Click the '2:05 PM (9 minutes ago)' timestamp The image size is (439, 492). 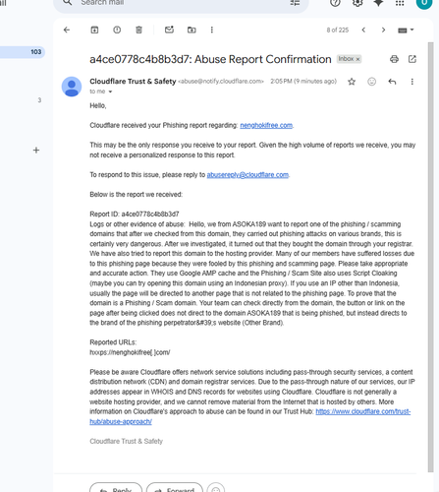pyautogui.click(x=303, y=82)
